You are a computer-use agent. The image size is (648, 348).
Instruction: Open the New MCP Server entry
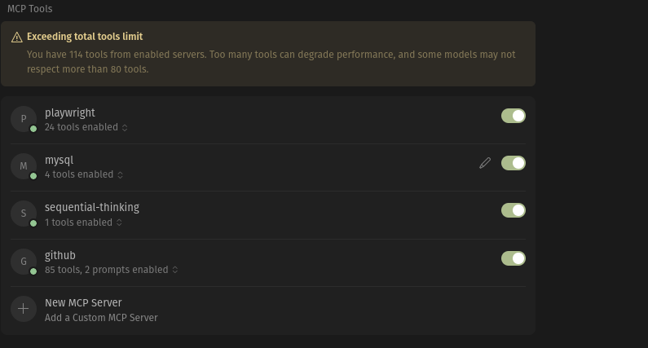[x=268, y=310]
